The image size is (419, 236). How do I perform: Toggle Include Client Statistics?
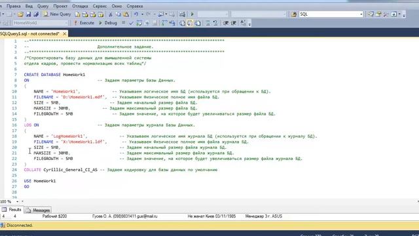172,23
